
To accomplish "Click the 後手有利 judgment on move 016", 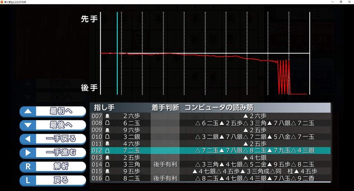I will pos(165,178).
